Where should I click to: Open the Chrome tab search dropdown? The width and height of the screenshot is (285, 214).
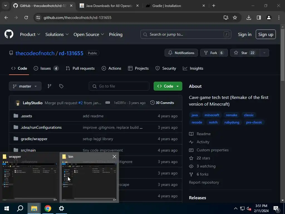click(x=6, y=6)
